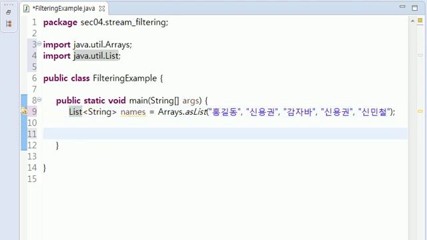Click the occurrence marker in overview ruler near line 4
The image size is (427, 240).
click(x=420, y=55)
